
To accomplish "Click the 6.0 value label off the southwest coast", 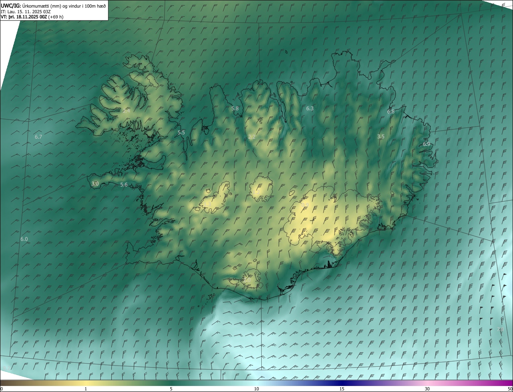I will (x=24, y=239).
